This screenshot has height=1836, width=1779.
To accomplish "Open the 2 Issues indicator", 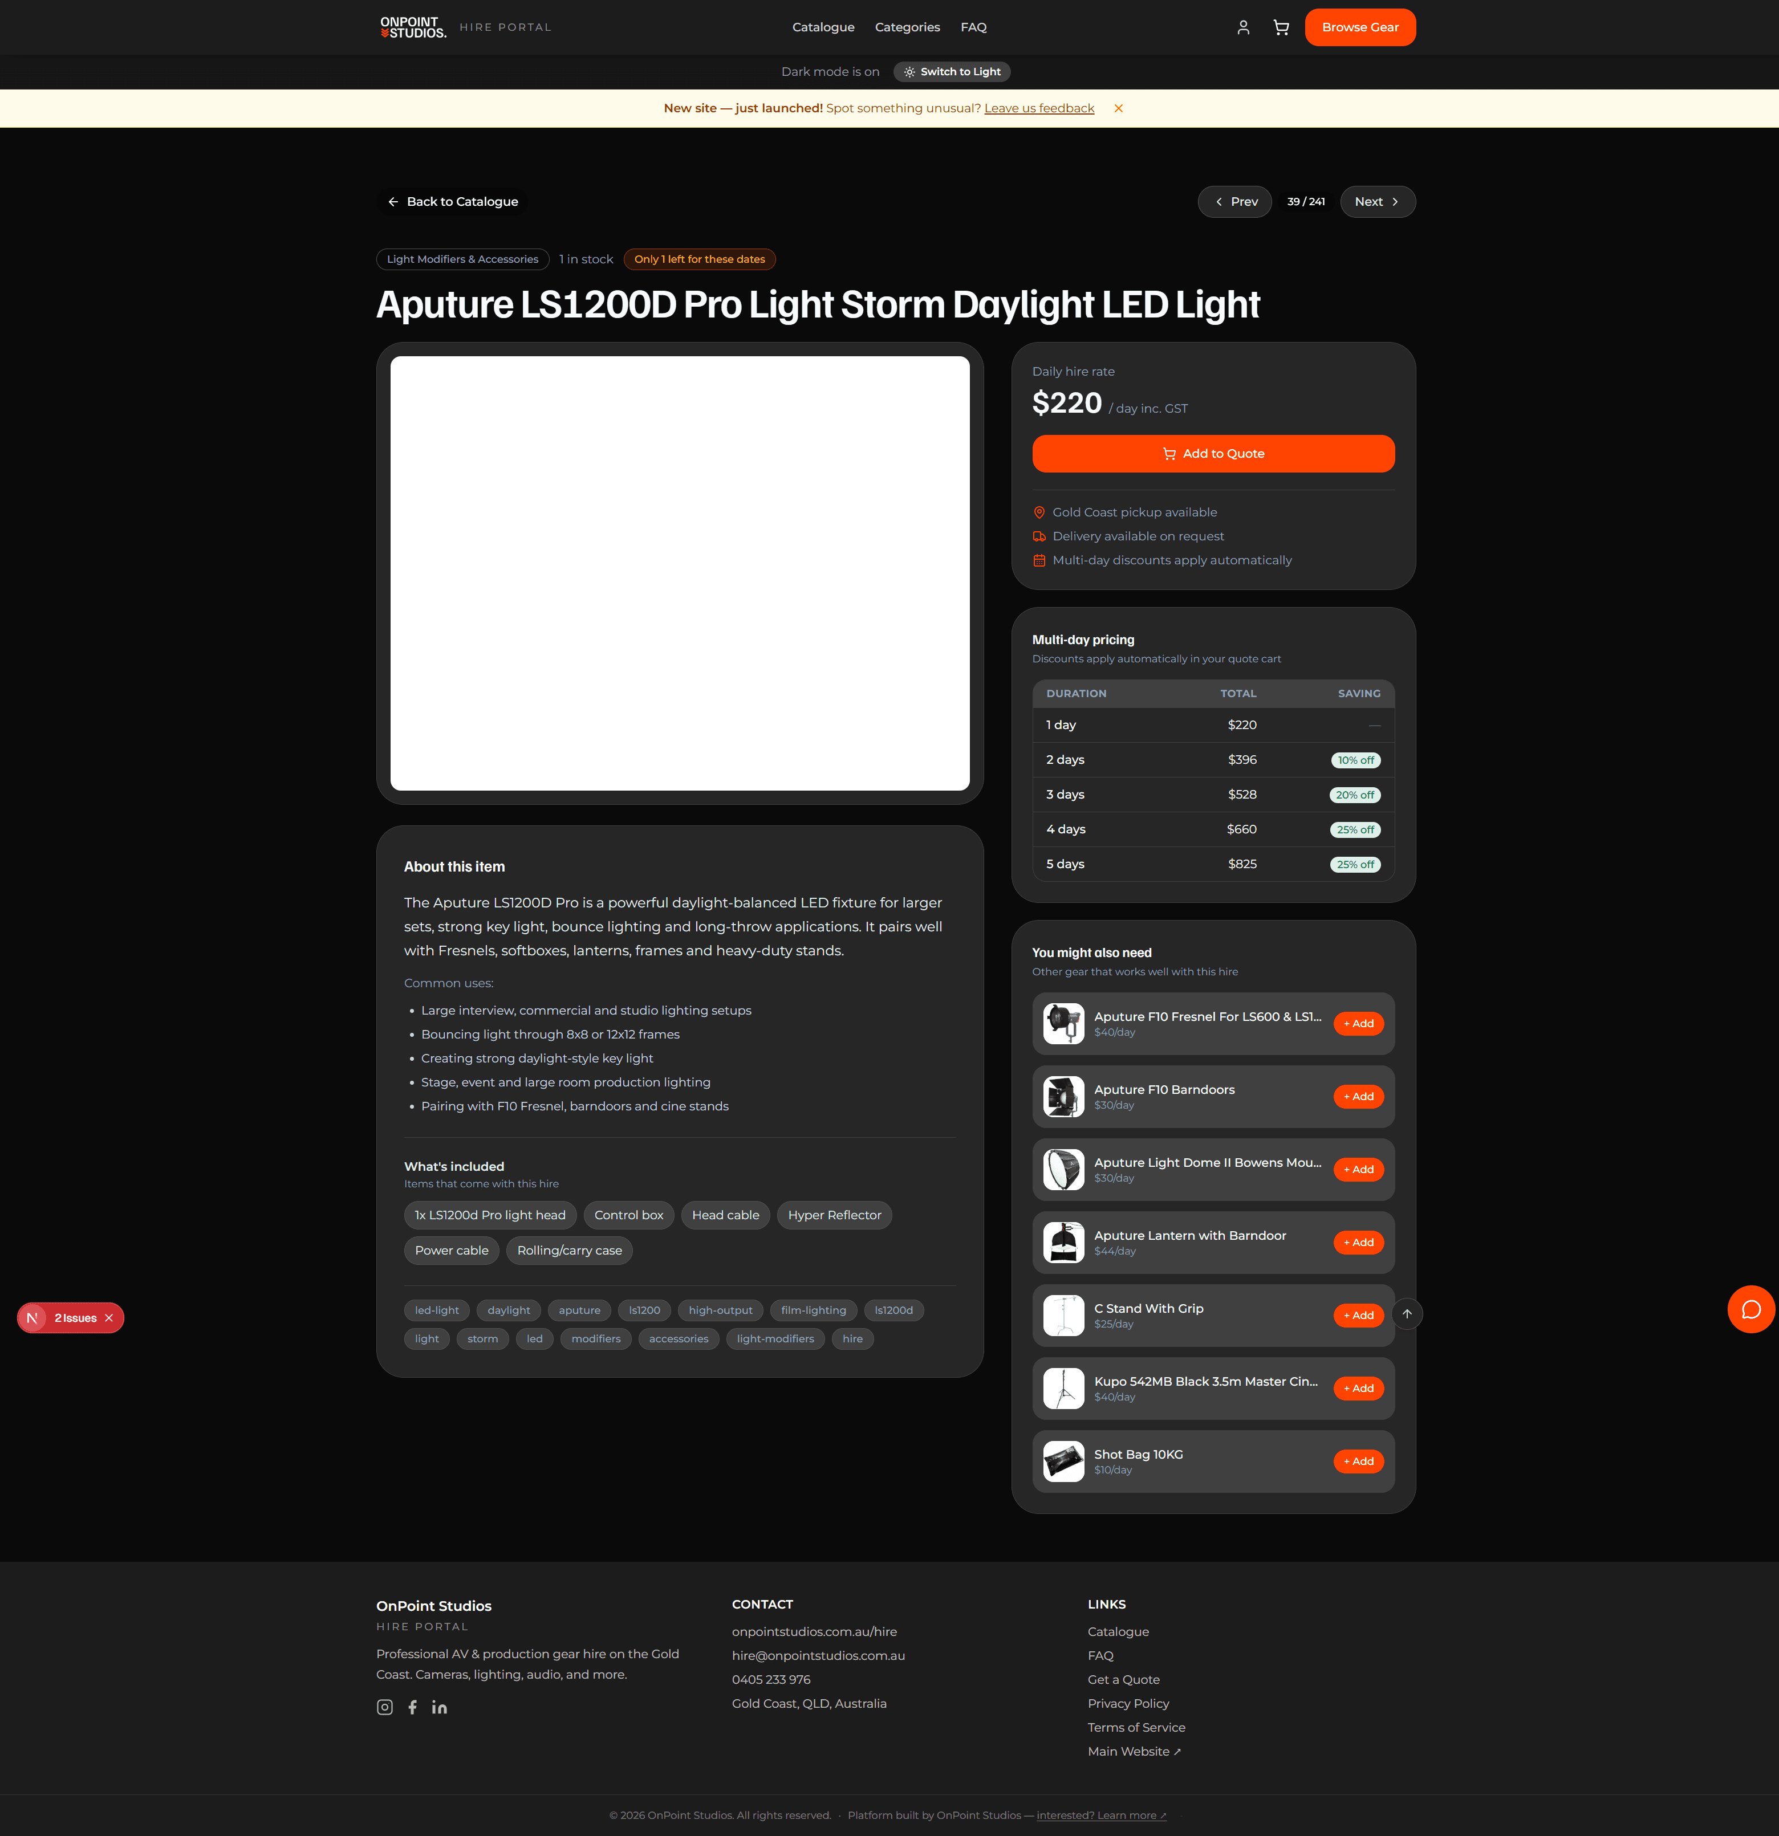I will click(x=75, y=1318).
